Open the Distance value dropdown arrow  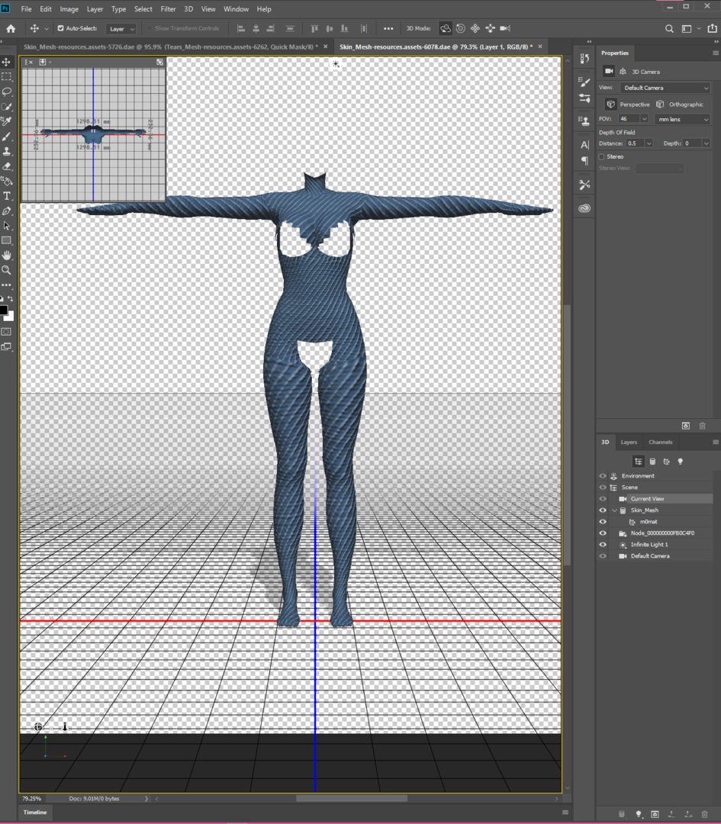(x=649, y=143)
